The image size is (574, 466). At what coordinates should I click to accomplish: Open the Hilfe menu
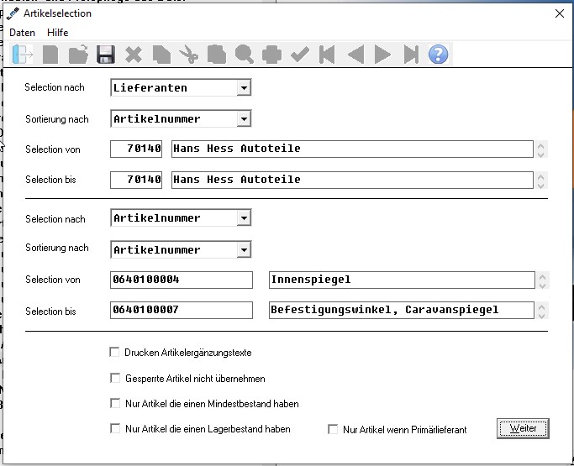tap(57, 33)
